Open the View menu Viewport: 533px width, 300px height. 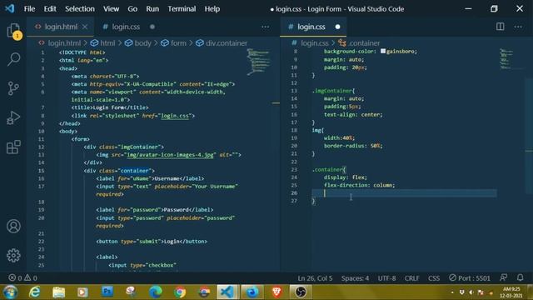point(111,9)
